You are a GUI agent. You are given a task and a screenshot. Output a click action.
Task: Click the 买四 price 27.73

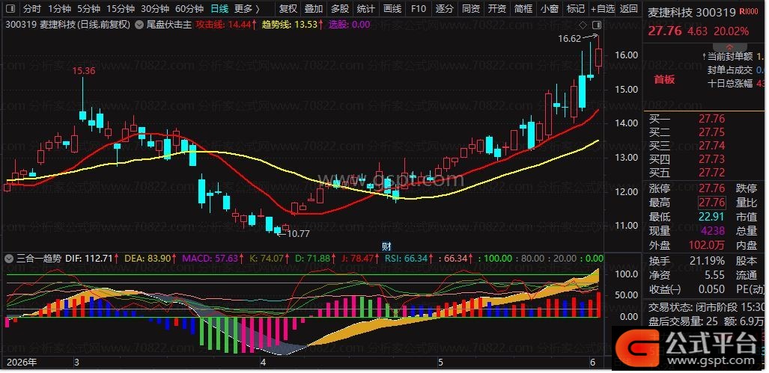tap(711, 158)
